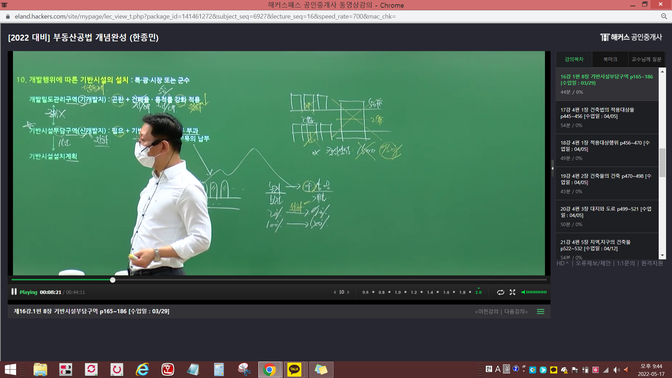Open the IME help question icon

516,369
